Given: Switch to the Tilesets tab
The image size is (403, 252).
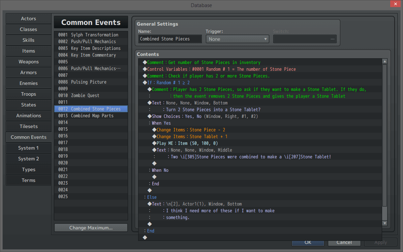Looking at the screenshot, I should pyautogui.click(x=29, y=126).
